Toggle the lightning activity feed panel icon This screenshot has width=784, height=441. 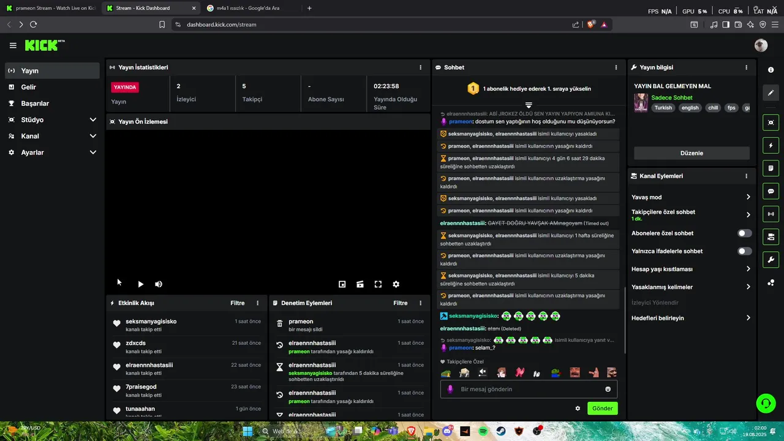point(771,146)
